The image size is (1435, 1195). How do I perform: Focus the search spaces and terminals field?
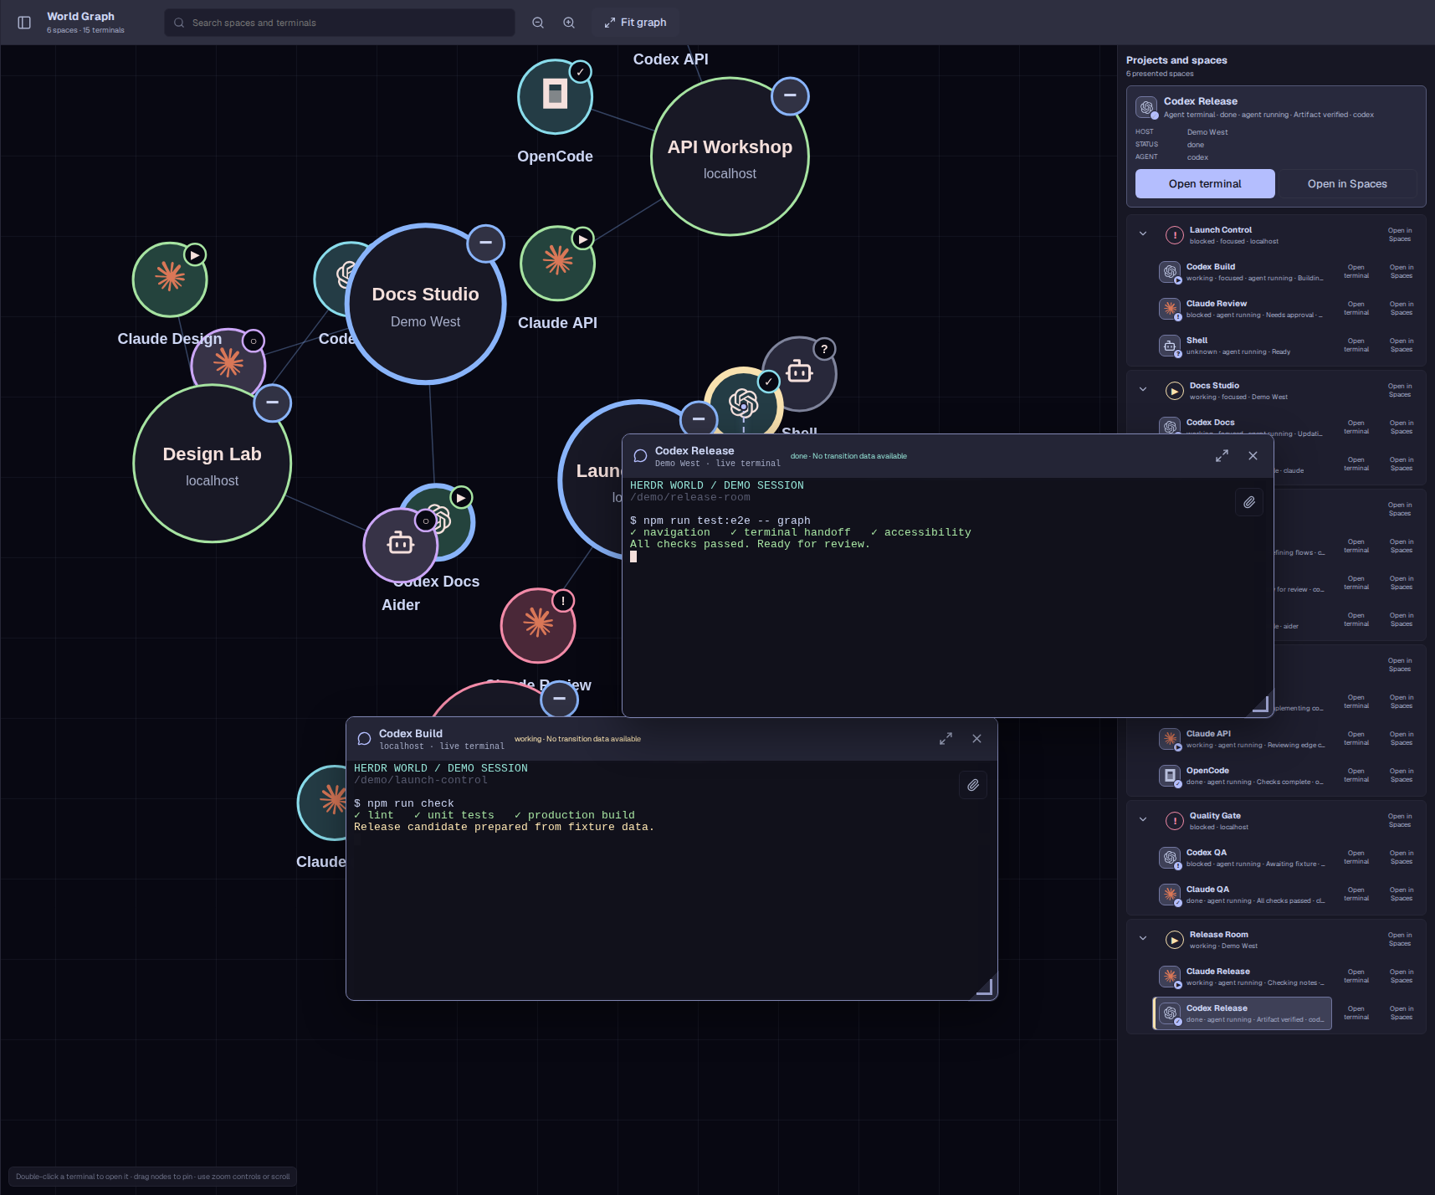[x=340, y=23]
